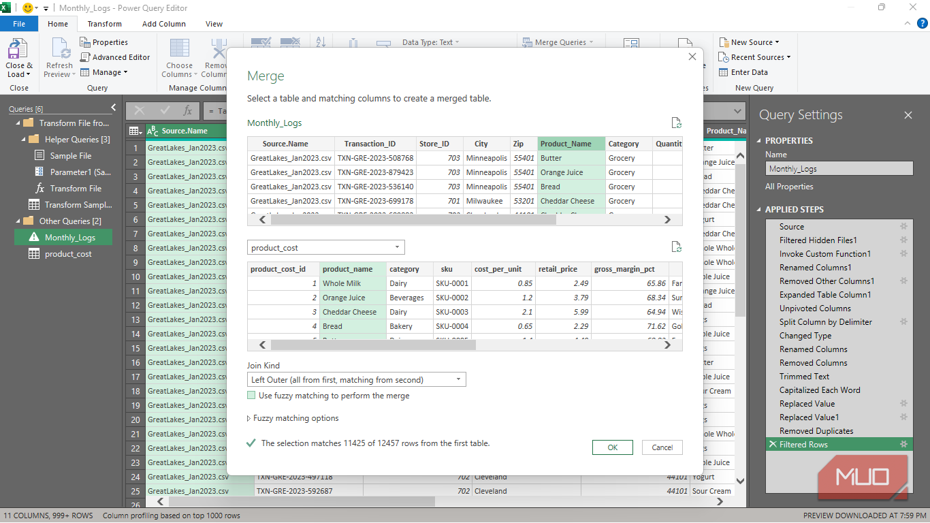Click the Choose Columns icon
This screenshot has height=523, width=930.
coord(180,49)
